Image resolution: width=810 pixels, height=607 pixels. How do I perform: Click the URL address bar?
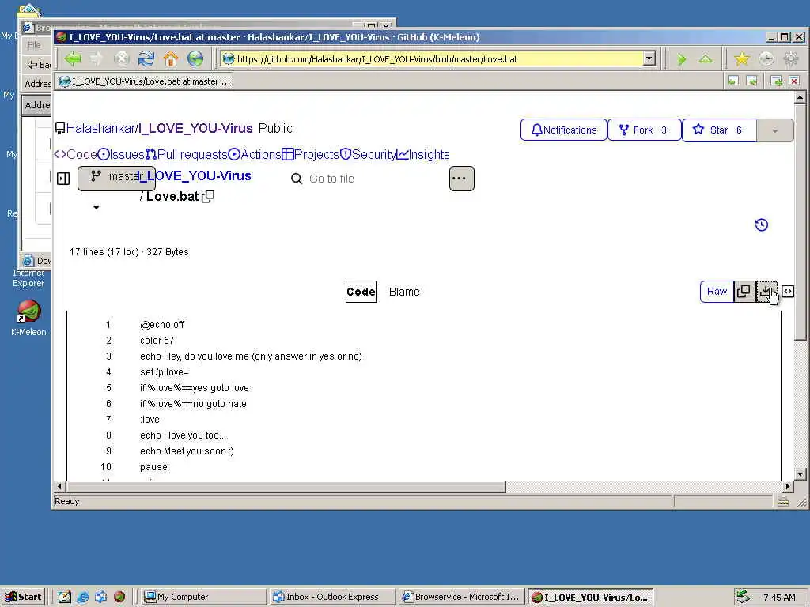433,58
